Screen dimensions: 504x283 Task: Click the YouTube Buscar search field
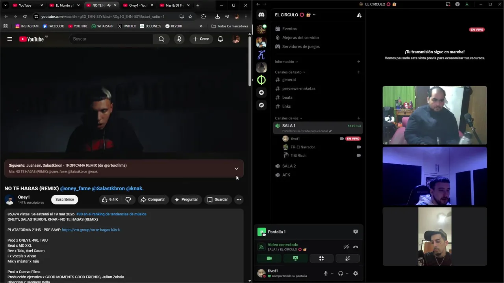tap(111, 39)
